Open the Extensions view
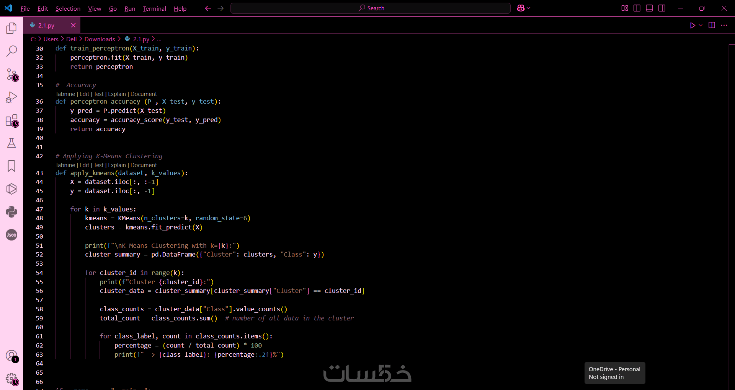735x390 pixels. [11, 121]
